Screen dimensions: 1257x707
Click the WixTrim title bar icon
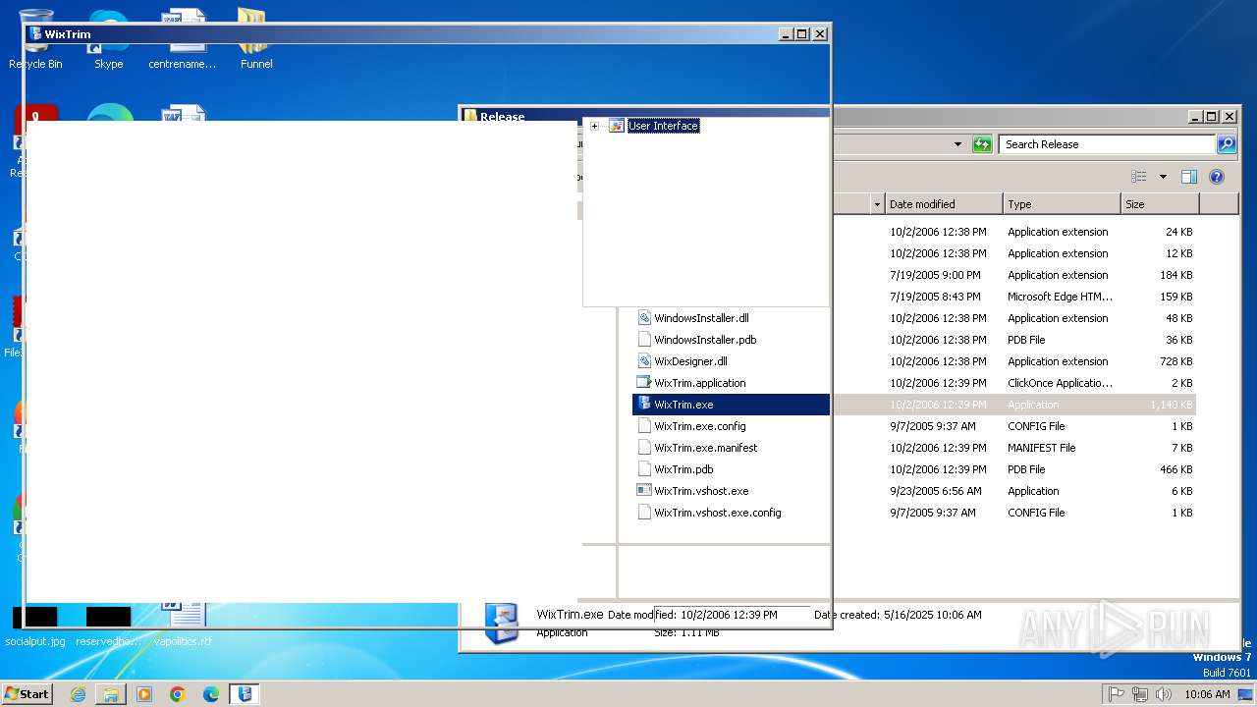(x=35, y=34)
